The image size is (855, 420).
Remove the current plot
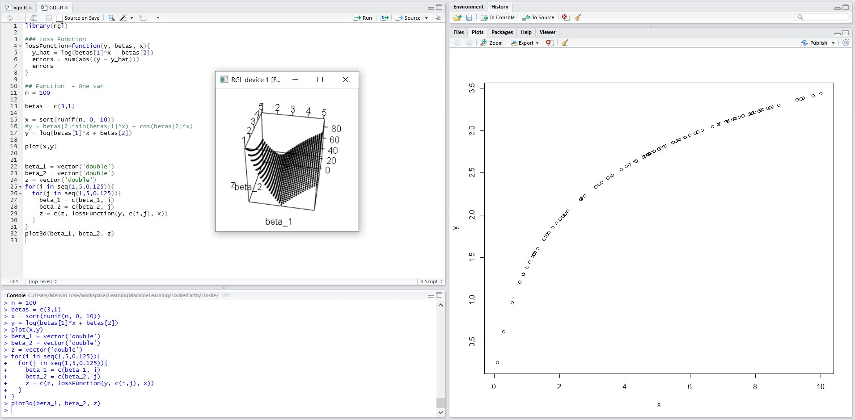pos(550,43)
